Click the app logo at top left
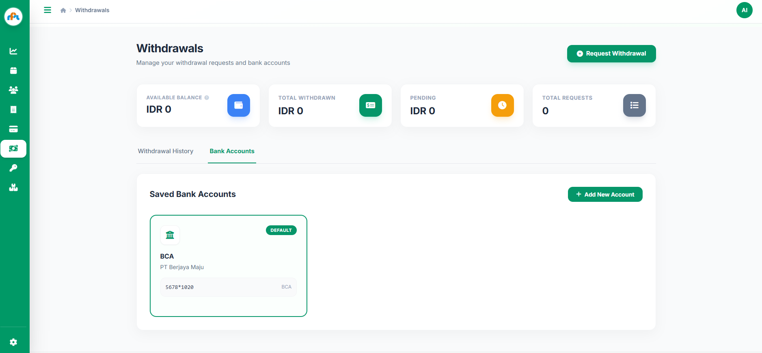The image size is (762, 353). click(13, 17)
